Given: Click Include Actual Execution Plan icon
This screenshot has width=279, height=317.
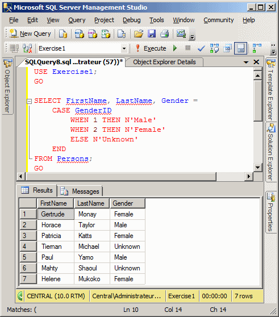Looking at the screenshot, I should click(x=257, y=48).
